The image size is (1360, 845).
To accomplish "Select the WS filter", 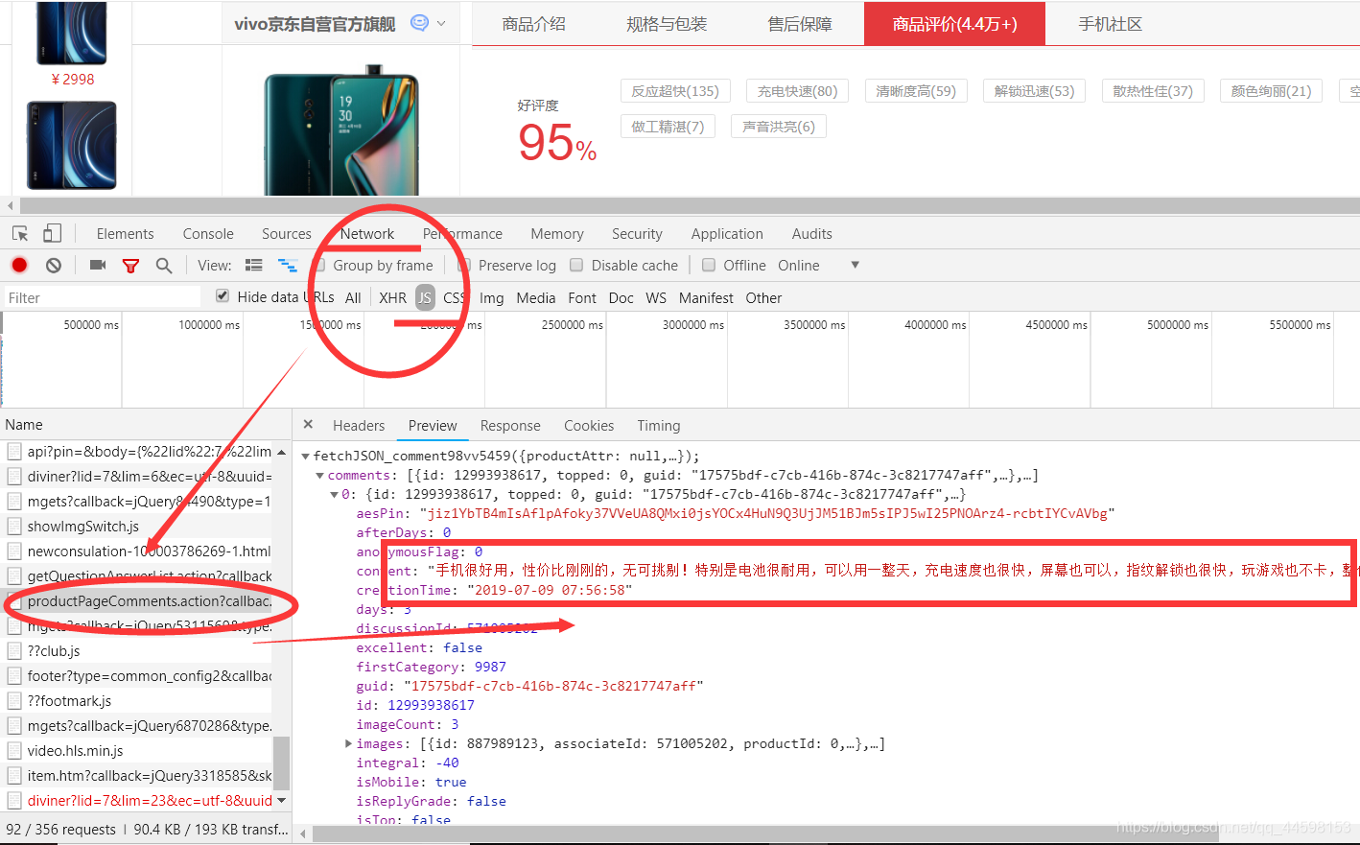I will click(x=656, y=298).
